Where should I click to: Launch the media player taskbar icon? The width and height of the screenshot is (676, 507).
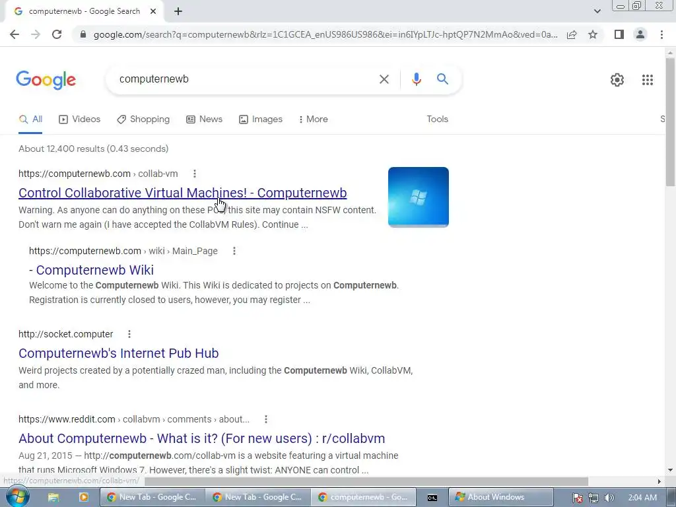[83, 497]
